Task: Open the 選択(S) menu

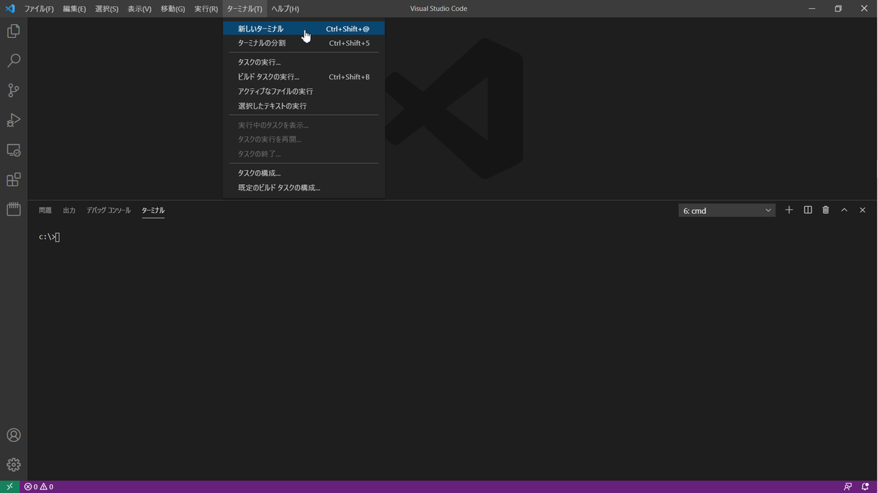Action: tap(107, 9)
